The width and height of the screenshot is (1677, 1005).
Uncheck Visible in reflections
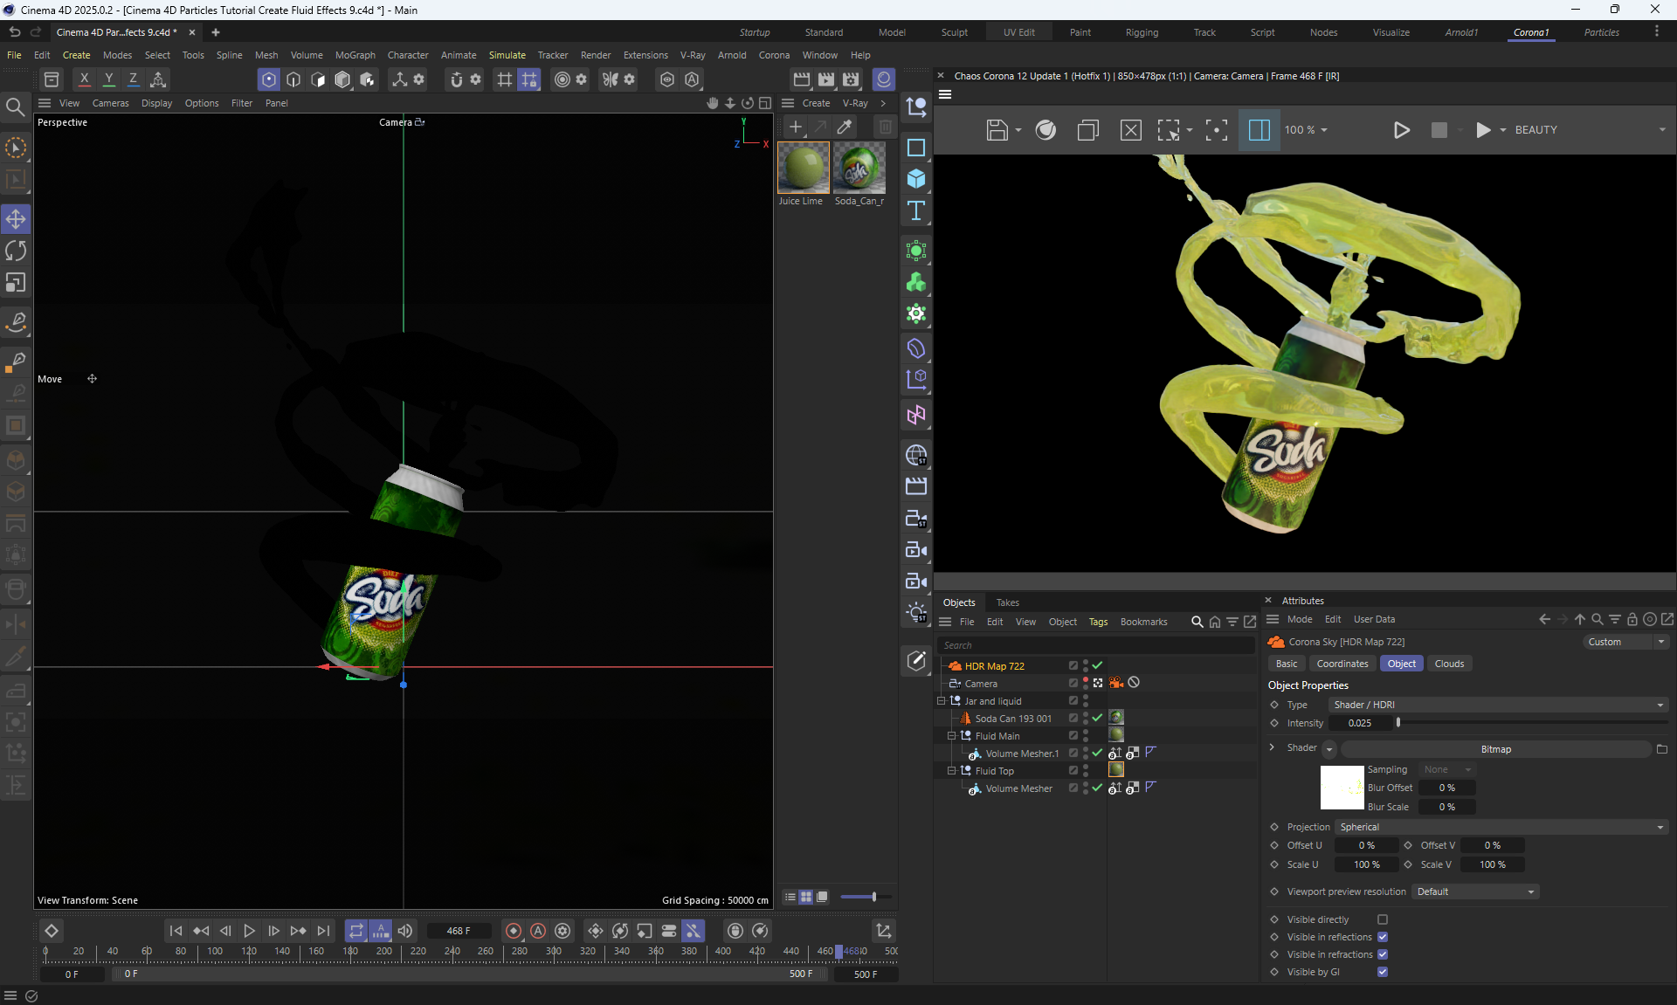1383,937
